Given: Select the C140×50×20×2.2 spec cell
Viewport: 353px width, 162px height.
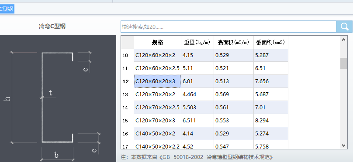Looking at the screenshot, I should click(x=157, y=145).
